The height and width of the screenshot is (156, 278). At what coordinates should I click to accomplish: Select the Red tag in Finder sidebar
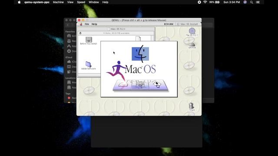coord(71,98)
